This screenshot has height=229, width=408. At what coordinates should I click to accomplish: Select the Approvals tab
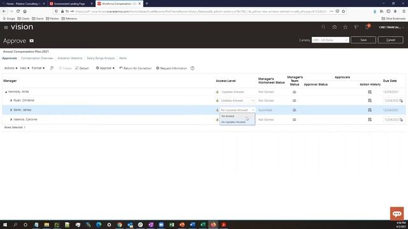pyautogui.click(x=10, y=58)
